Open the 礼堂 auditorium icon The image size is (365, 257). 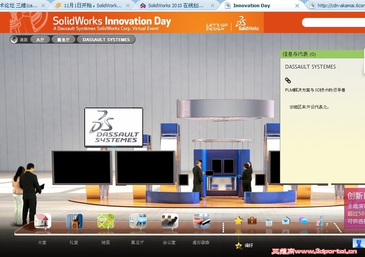74,221
